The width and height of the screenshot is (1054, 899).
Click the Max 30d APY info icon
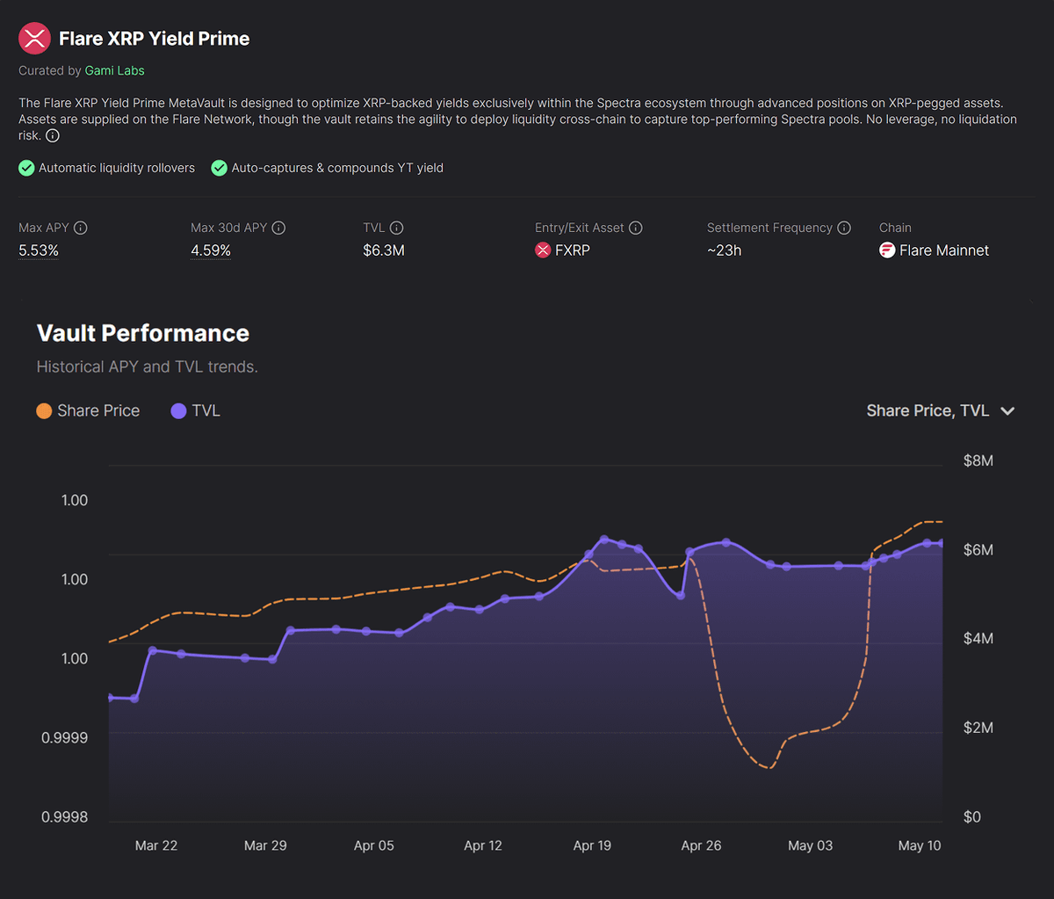pos(278,228)
